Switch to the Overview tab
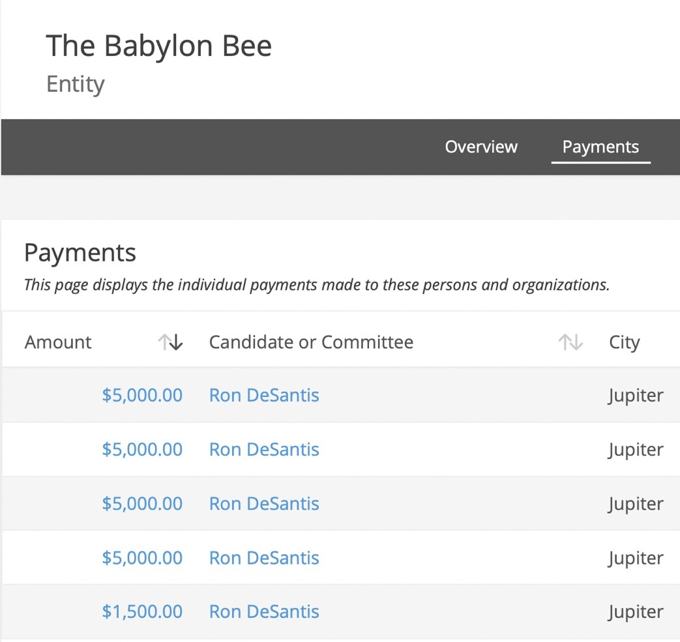Screen dimensions: 680x642 (481, 147)
